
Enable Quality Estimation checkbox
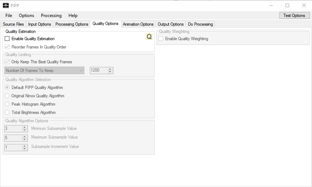click(x=7, y=39)
